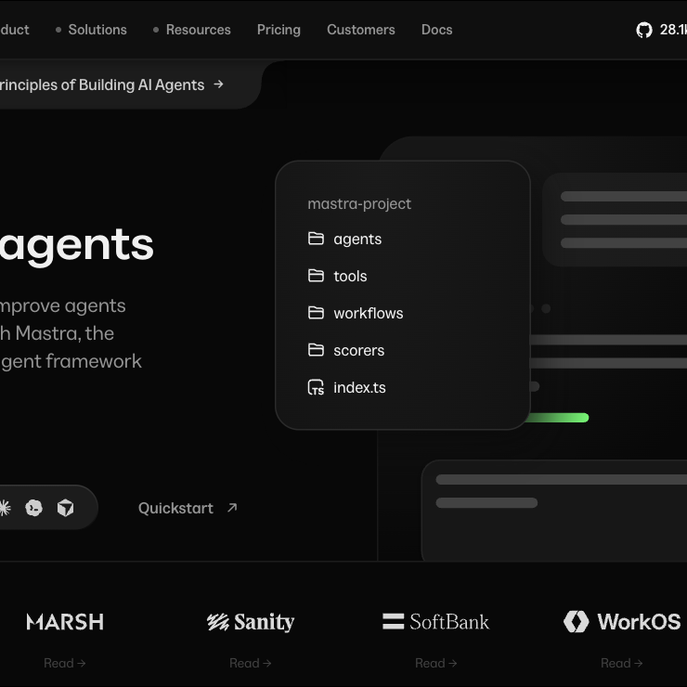Select the agents folder icon

[316, 239]
